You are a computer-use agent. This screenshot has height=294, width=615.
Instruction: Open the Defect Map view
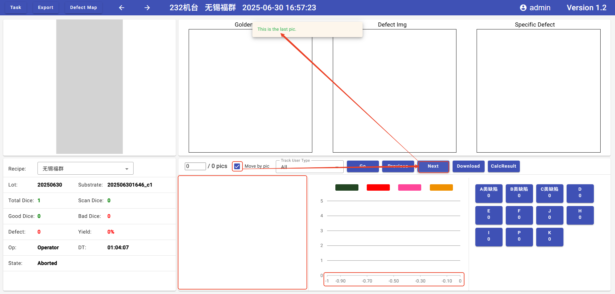84,7
